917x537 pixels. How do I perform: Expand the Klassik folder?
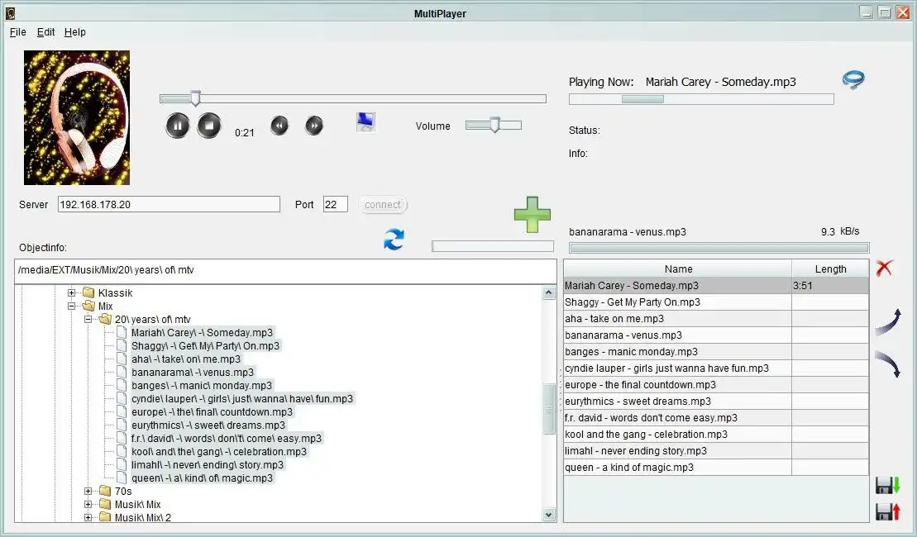(71, 292)
